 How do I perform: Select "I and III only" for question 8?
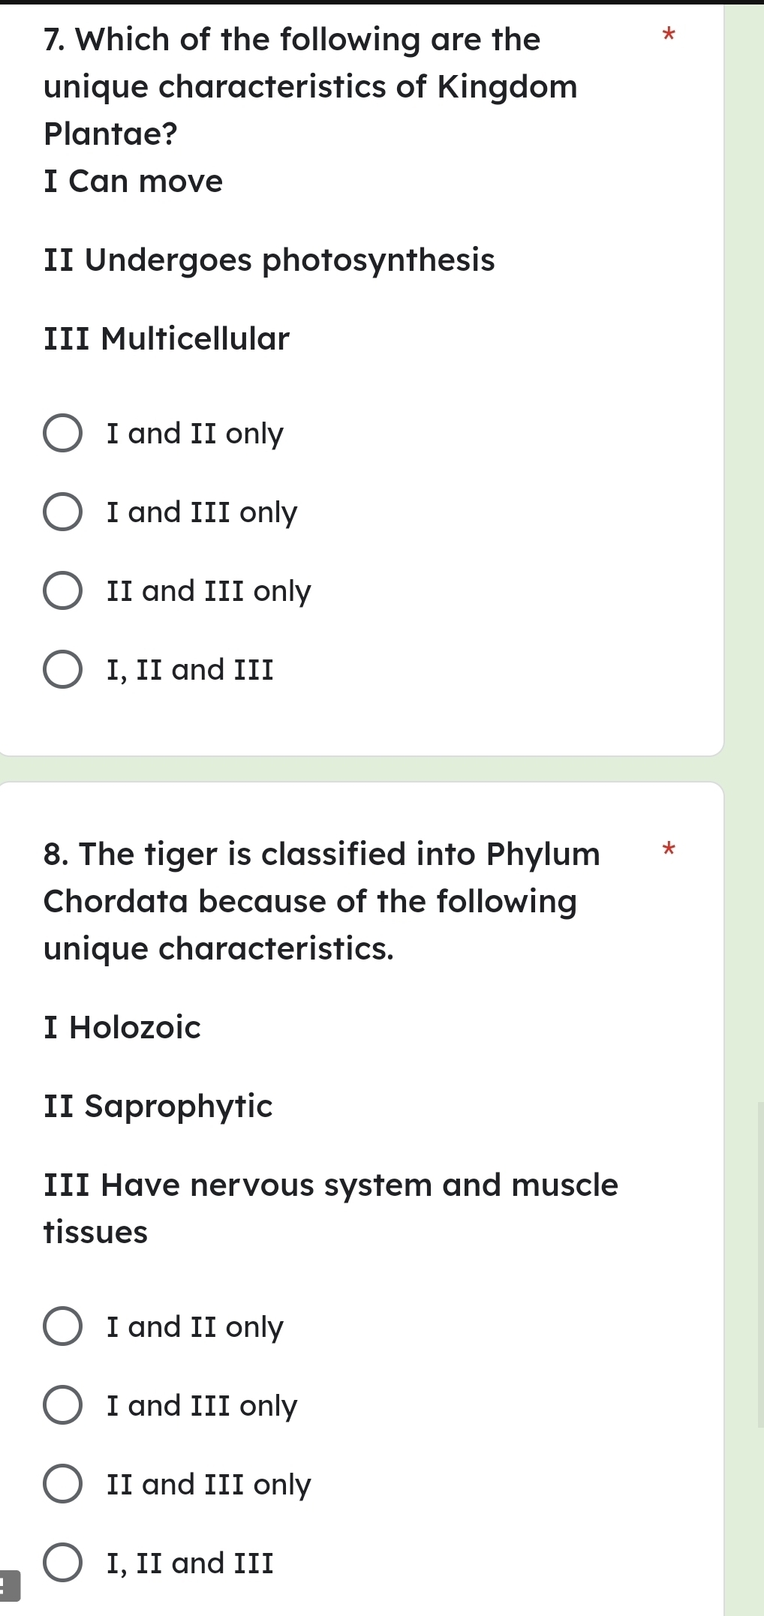tap(63, 1405)
